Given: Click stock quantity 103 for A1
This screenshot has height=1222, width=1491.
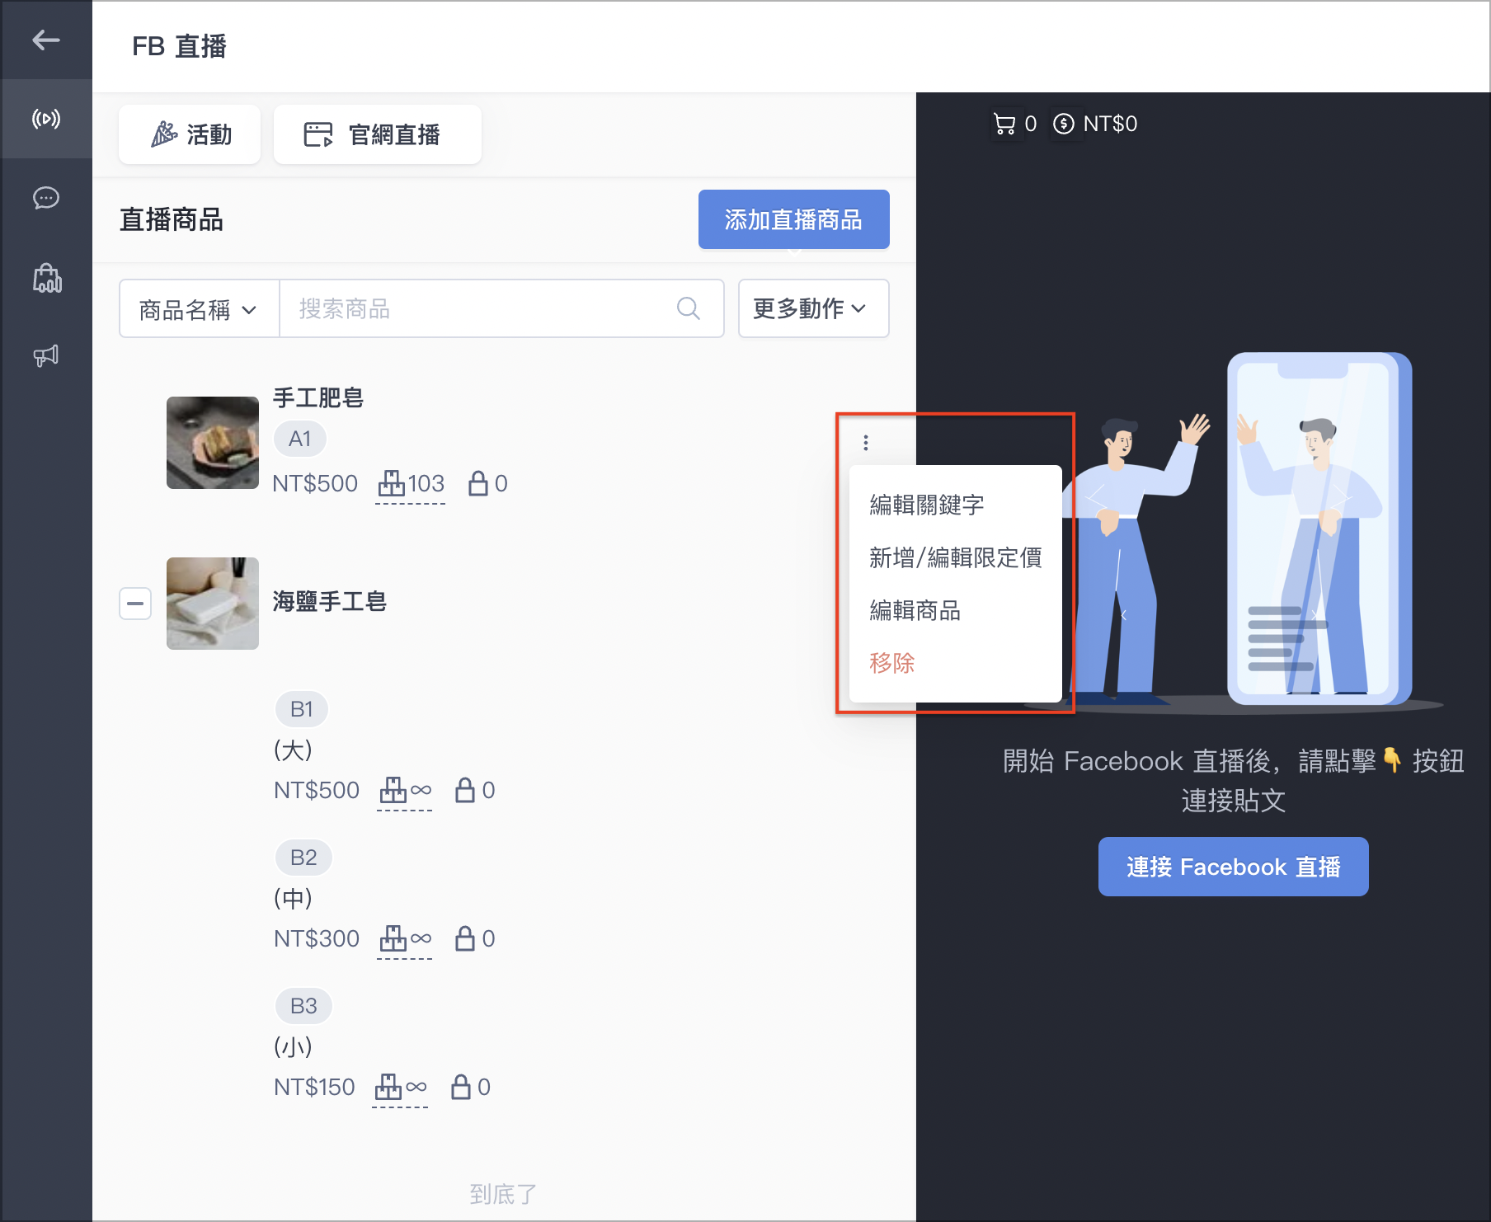Looking at the screenshot, I should click(x=411, y=484).
